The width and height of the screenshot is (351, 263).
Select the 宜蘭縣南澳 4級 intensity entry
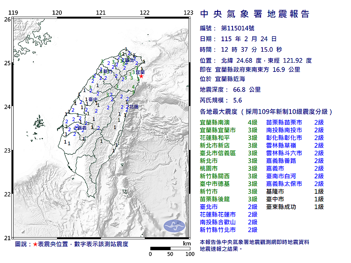pyautogui.click(x=229, y=123)
